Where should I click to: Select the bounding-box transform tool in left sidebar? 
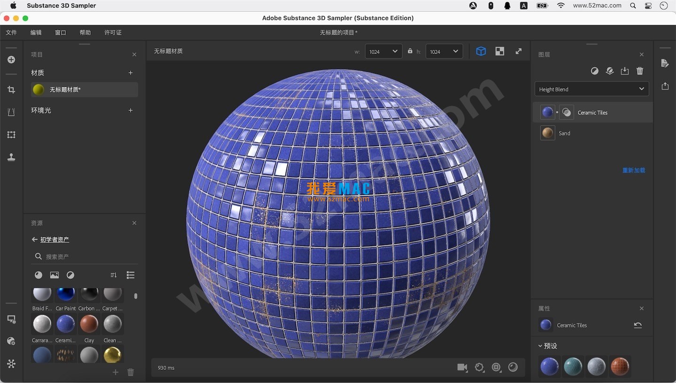[x=11, y=135]
